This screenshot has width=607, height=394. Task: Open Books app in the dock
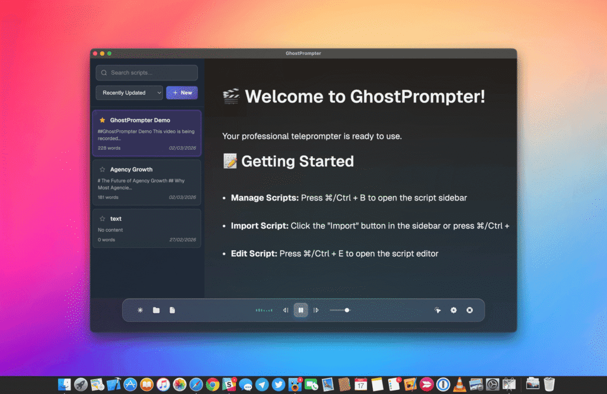[147, 385]
